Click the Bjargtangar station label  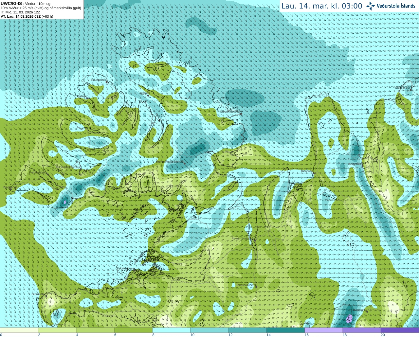11,187
